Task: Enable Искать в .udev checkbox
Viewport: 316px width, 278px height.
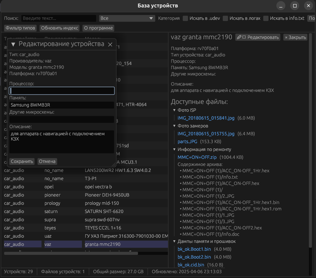Action: click(185, 18)
